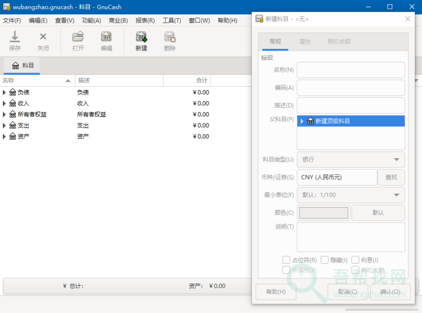Viewport: 422px width, 313px height.
Task: Click the bank icon beside 负债 account
Action: [13, 92]
